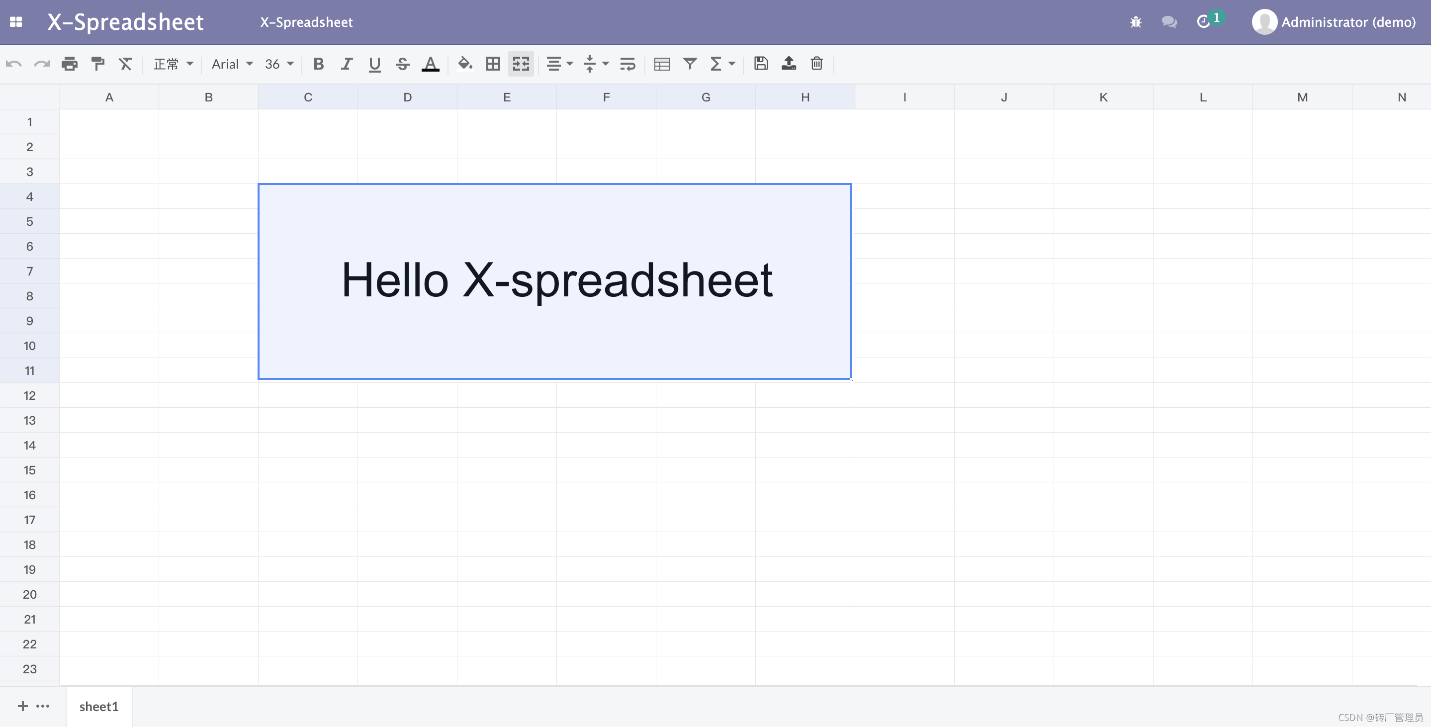Open the cell borders tool
Screen dimensions: 1431x727
point(493,64)
